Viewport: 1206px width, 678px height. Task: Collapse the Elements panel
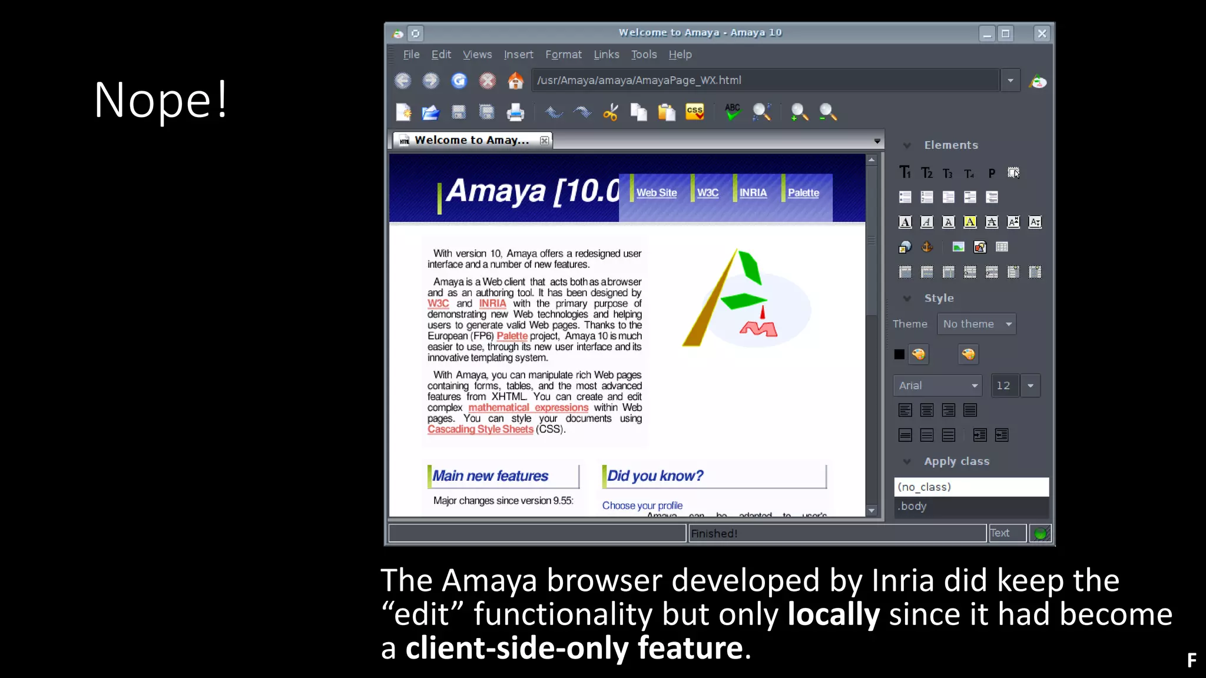pyautogui.click(x=907, y=145)
